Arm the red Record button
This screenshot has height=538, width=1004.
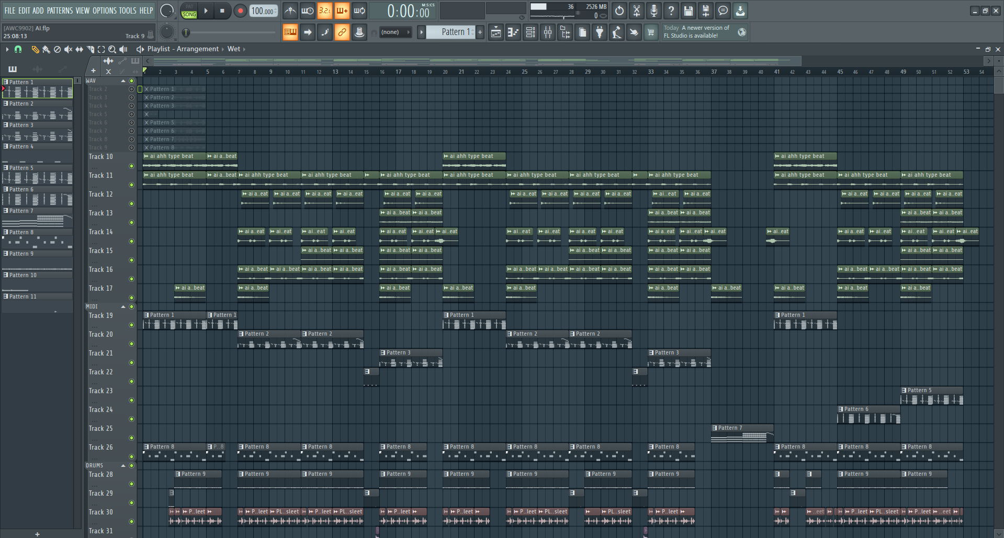pyautogui.click(x=240, y=10)
